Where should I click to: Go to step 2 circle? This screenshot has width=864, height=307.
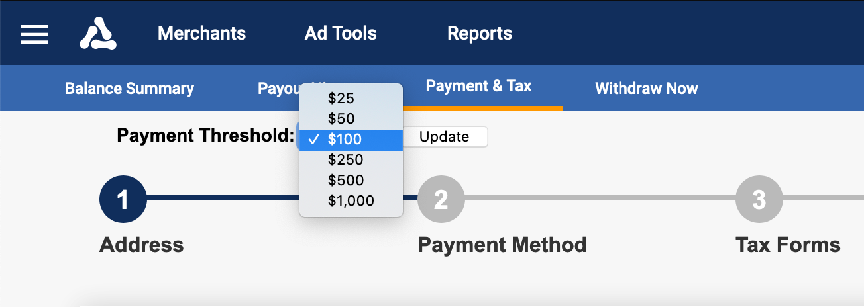pos(441,199)
